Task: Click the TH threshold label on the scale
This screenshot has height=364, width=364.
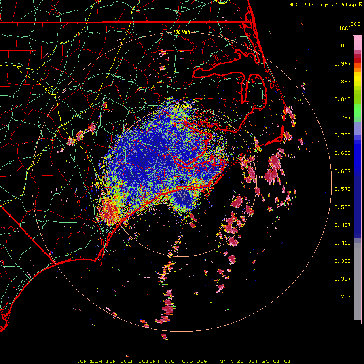Action: pos(347,315)
